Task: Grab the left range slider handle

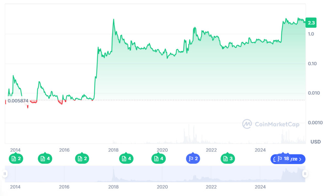Action: (5, 174)
